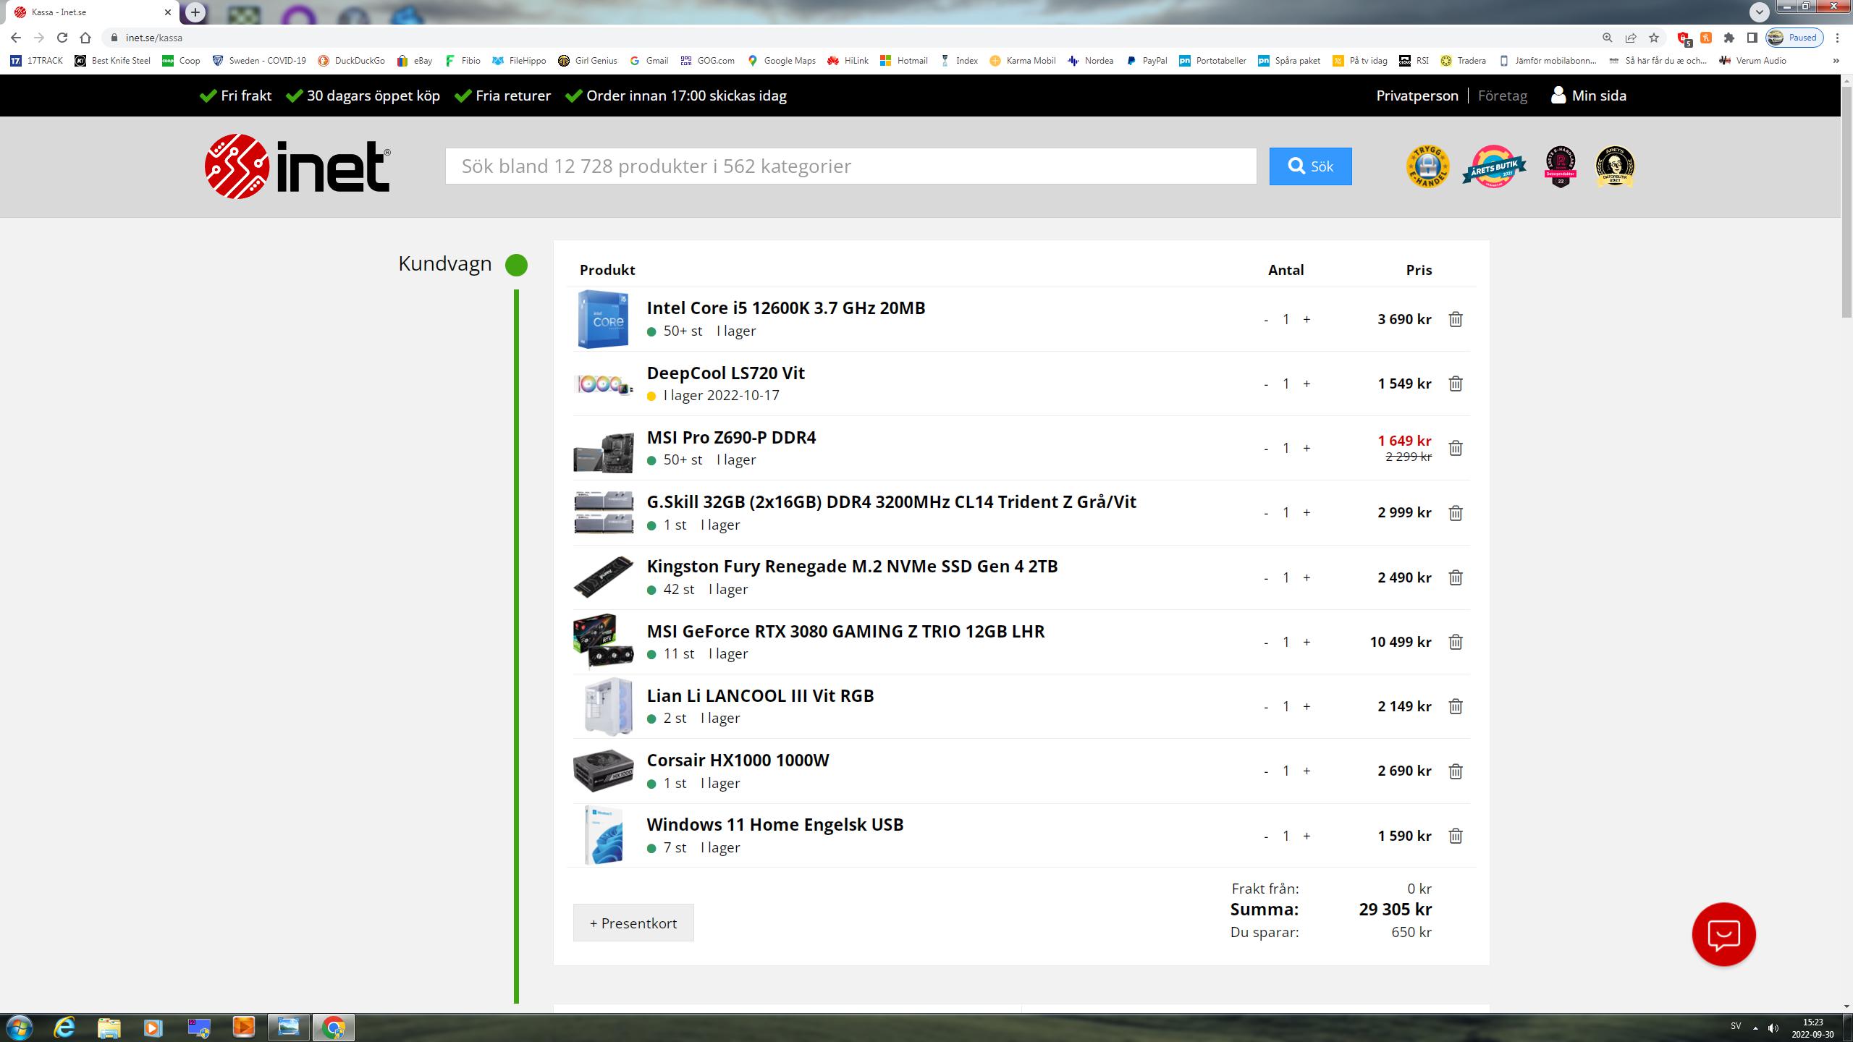Remove Intel Core i5 12600K with trash icon
Screen dimensions: 1853x1042
1456,319
